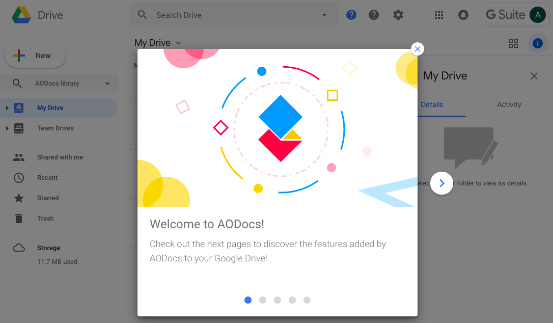The image size is (553, 323).
Task: Open the account avatar A
Action: (538, 15)
